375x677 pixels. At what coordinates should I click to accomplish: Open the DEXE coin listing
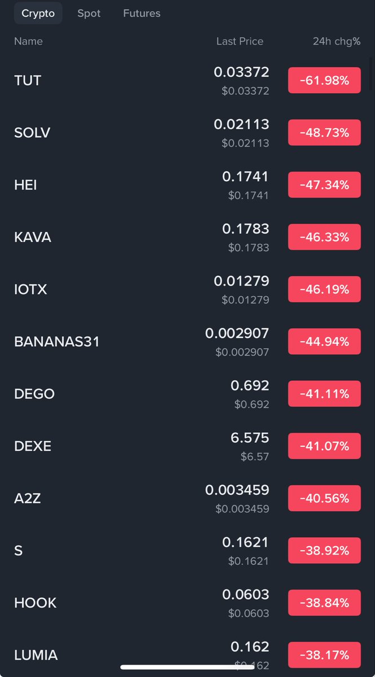(x=33, y=446)
